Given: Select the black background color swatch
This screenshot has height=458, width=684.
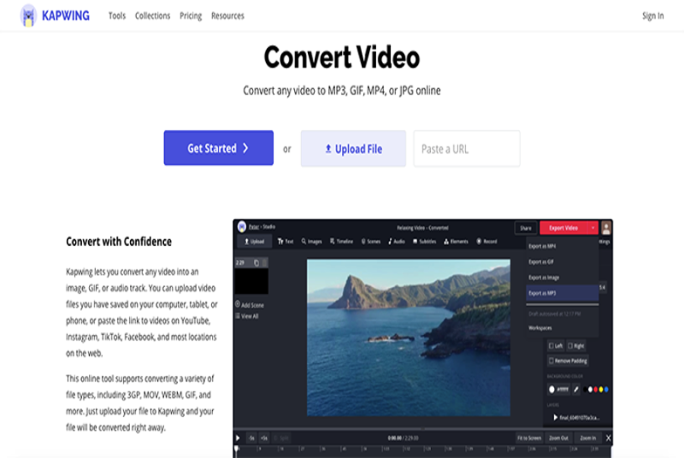Looking at the screenshot, I should [585, 390].
